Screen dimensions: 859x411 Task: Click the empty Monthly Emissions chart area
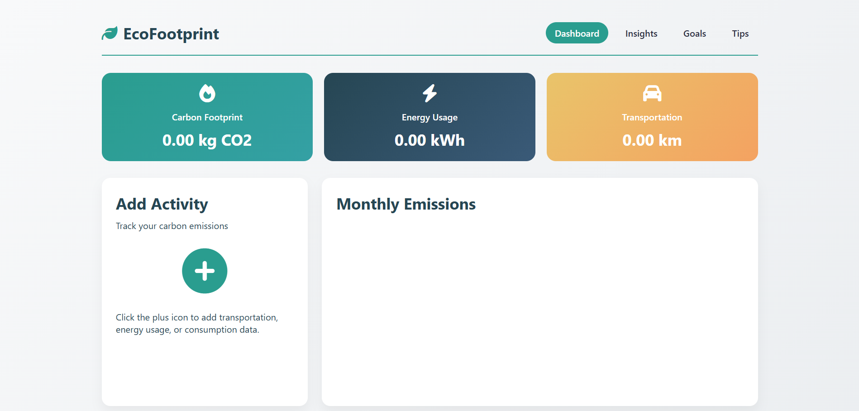[x=539, y=308]
